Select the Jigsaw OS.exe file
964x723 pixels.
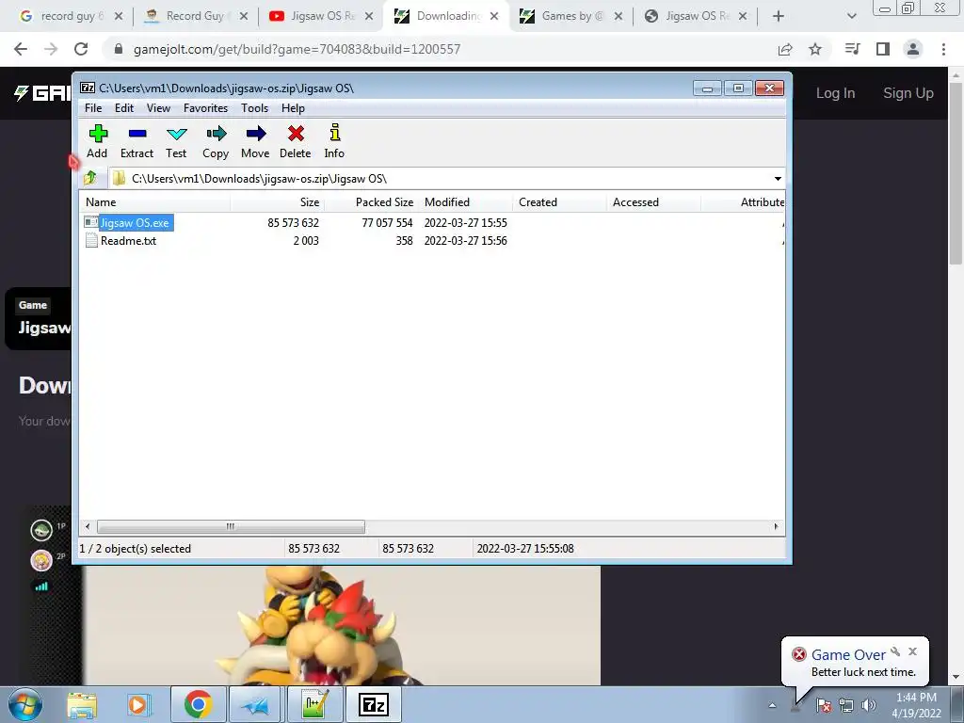coord(134,222)
